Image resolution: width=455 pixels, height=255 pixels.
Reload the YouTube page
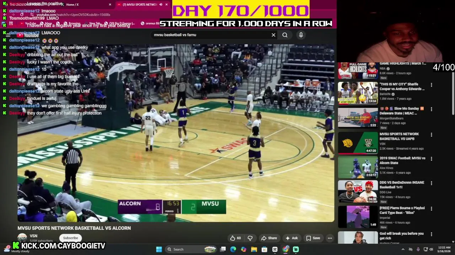coord(21,15)
